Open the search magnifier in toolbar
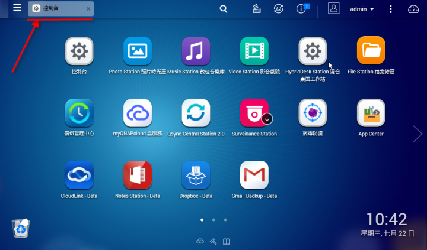This screenshot has height=250, width=427. (224, 9)
